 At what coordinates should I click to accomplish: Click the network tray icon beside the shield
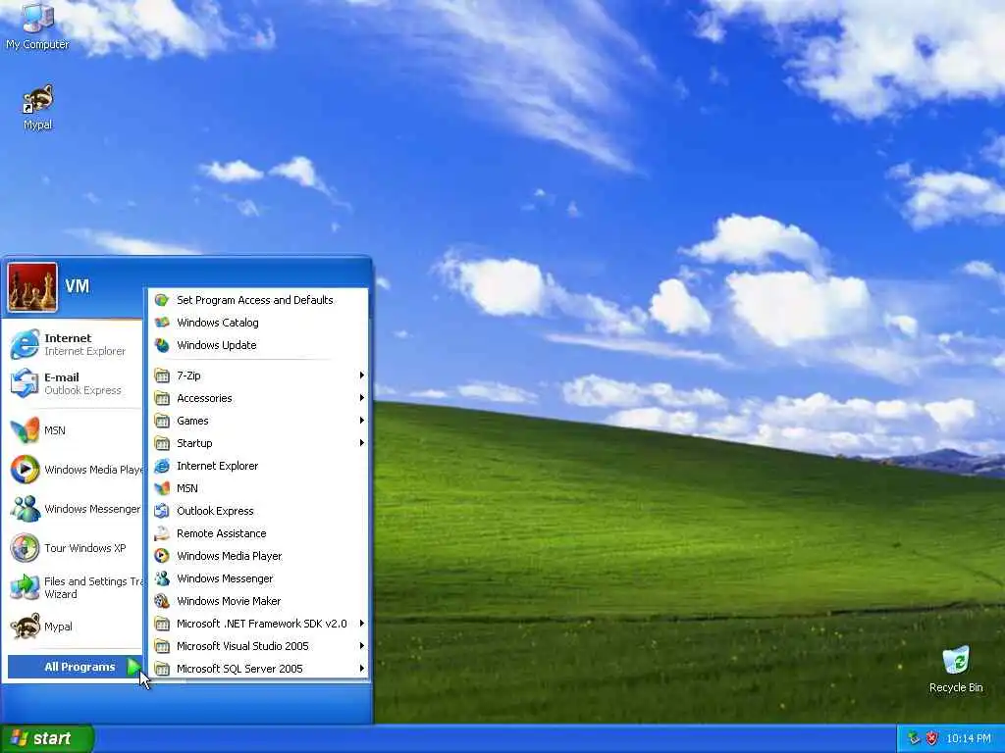click(914, 738)
